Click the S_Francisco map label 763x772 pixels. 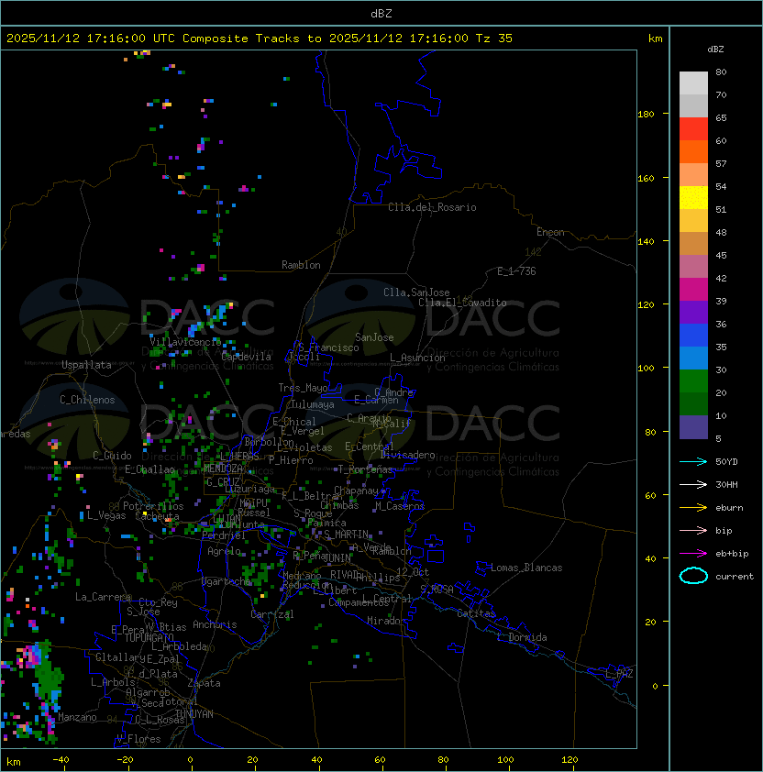click(328, 347)
